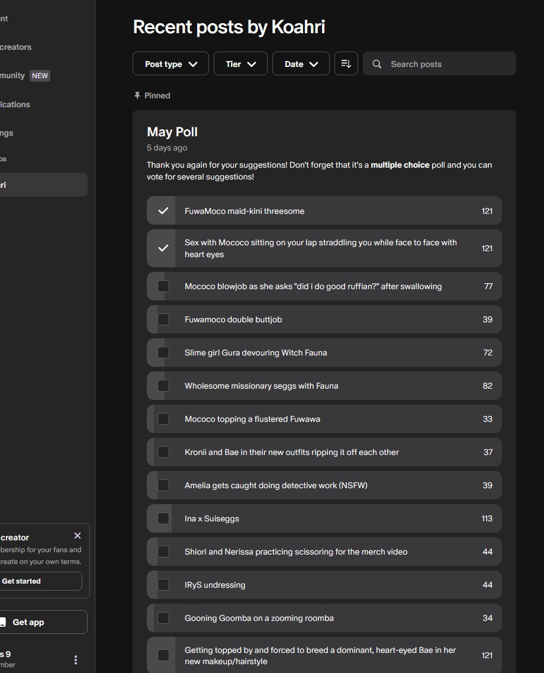Open the May Poll post title
This screenshot has width=544, height=673.
click(172, 132)
